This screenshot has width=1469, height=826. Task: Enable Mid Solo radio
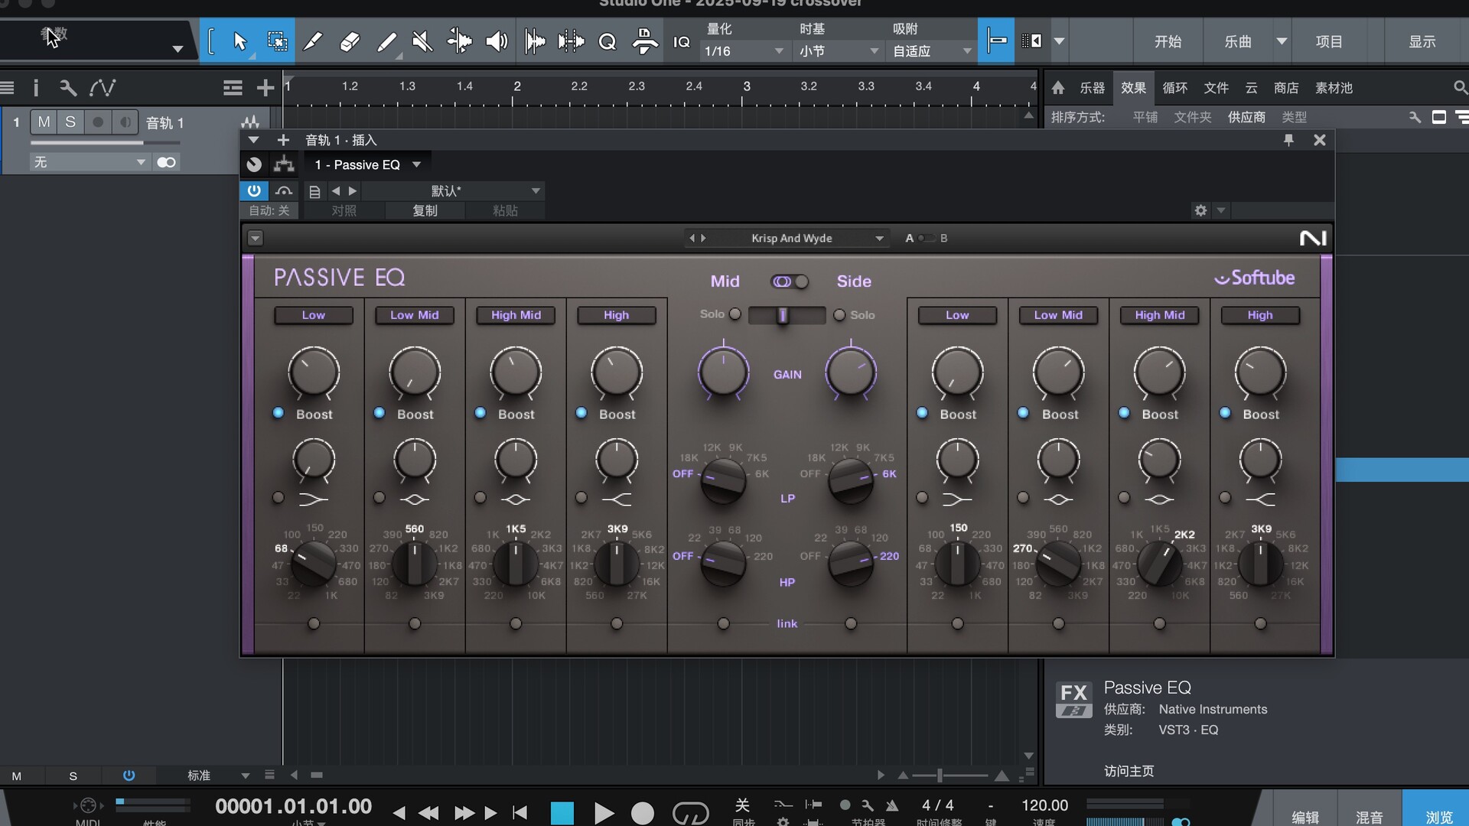point(734,314)
